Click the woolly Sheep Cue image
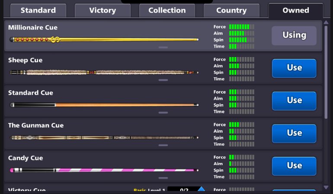Viewport: 333px width, 194px height. (x=104, y=73)
